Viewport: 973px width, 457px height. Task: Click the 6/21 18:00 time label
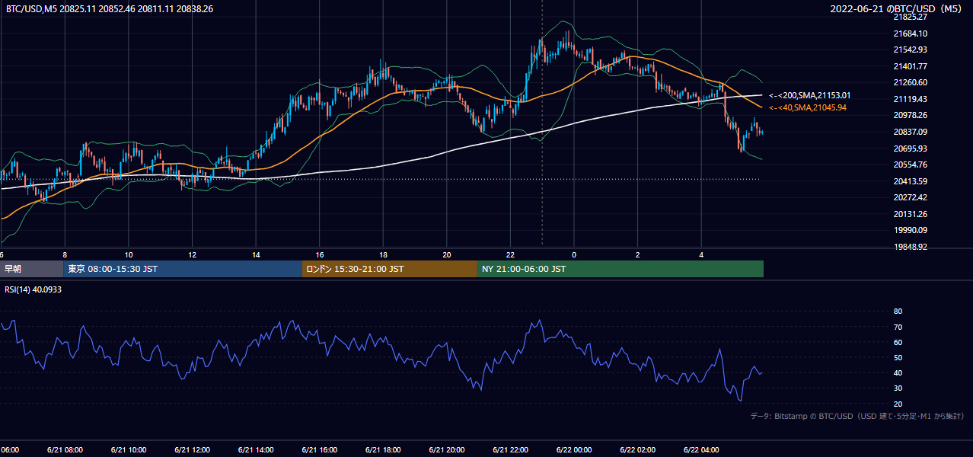tap(383, 449)
